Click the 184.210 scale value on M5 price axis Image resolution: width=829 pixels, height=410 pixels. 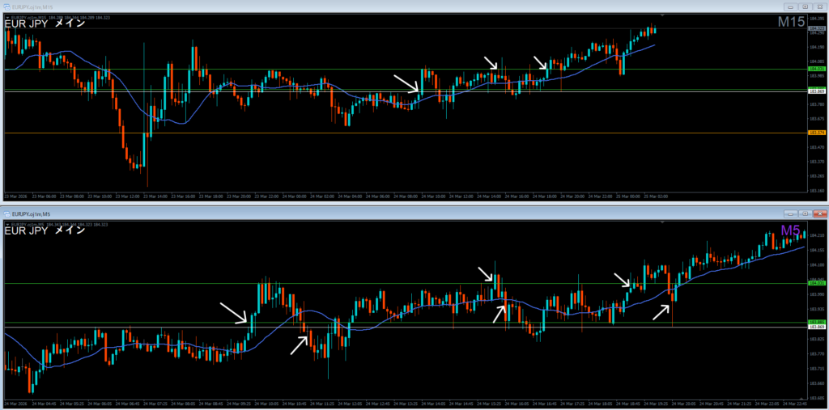(x=817, y=235)
